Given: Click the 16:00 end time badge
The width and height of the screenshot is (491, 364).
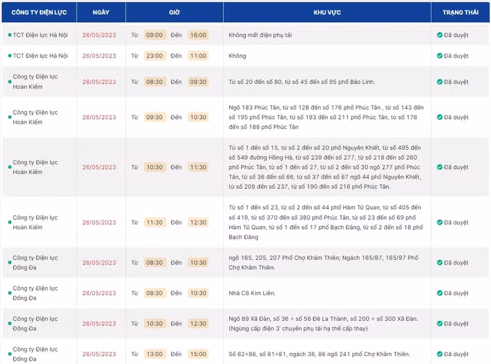Looking at the screenshot, I should click(x=198, y=35).
